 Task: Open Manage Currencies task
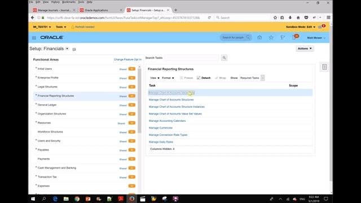160,128
